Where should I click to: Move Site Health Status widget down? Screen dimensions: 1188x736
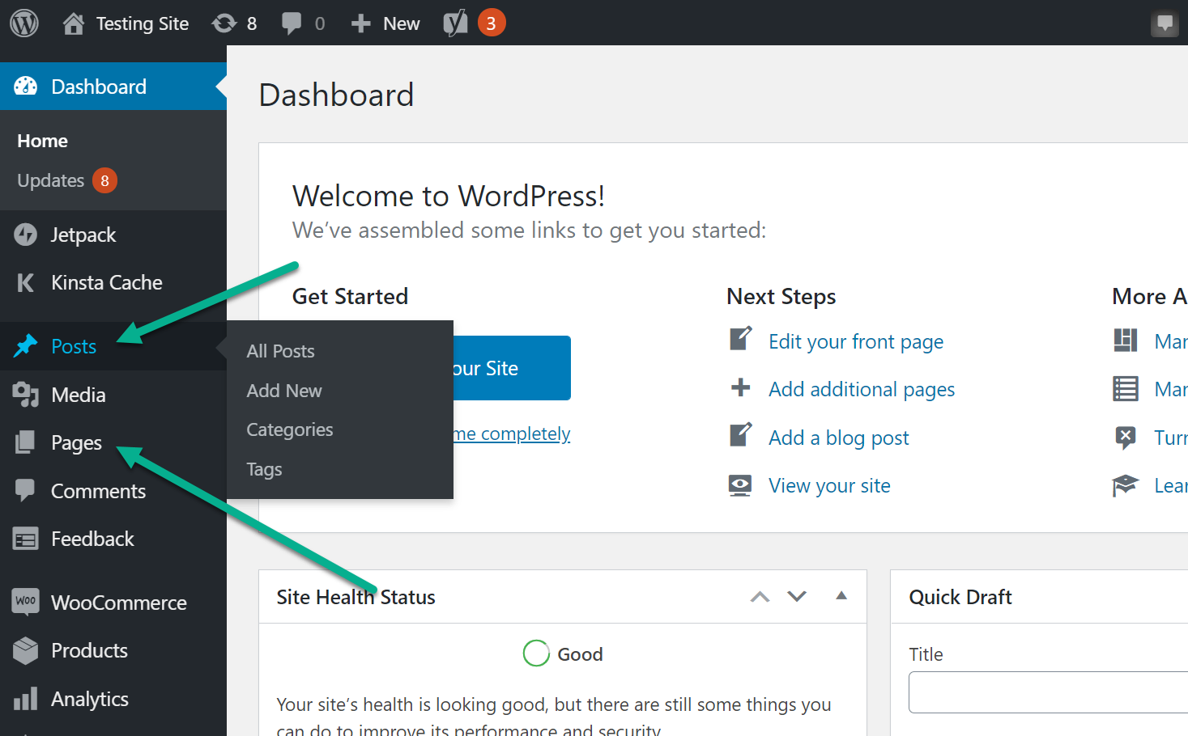pyautogui.click(x=797, y=597)
